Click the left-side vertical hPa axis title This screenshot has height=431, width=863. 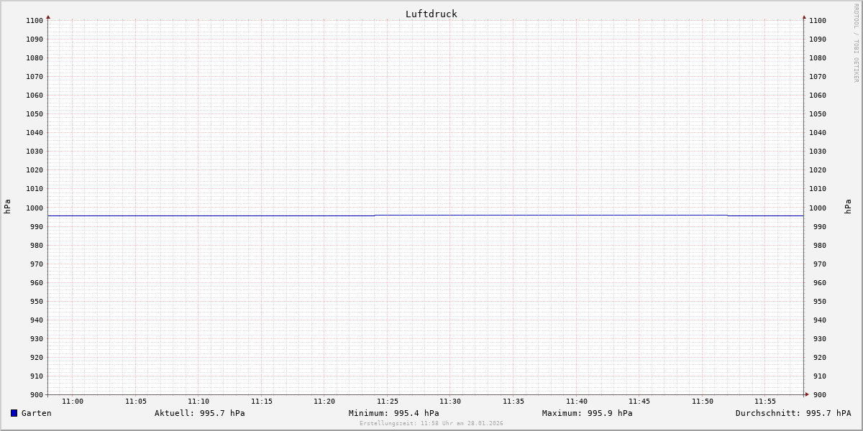pyautogui.click(x=7, y=206)
